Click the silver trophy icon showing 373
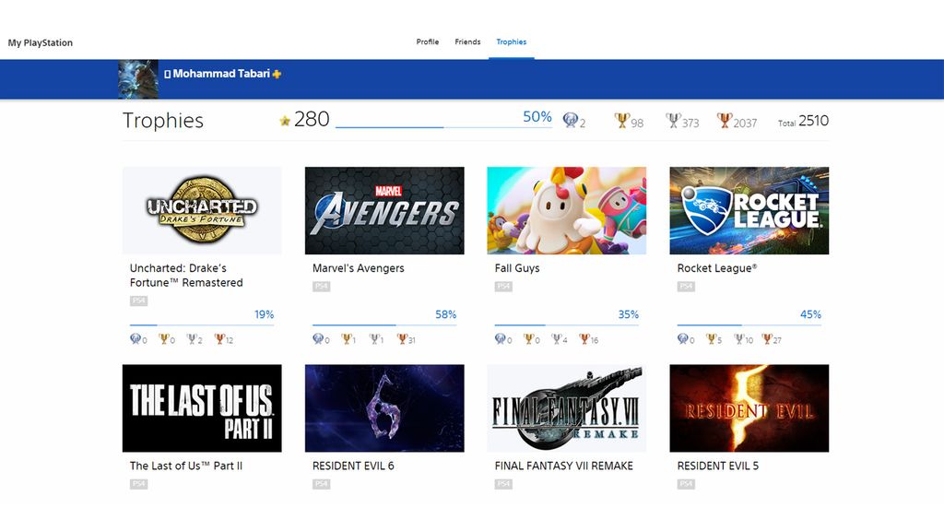The height and width of the screenshot is (531, 944). pos(670,121)
